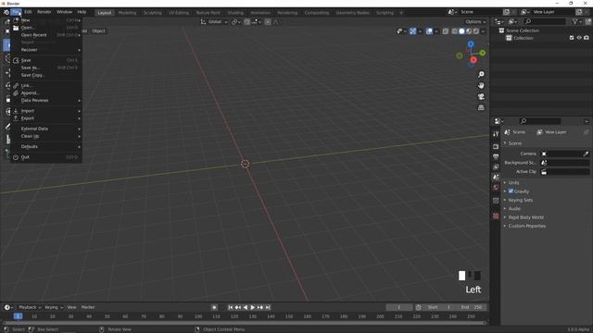Open the Tool properties tab icon
The width and height of the screenshot is (593, 333).
tap(496, 134)
